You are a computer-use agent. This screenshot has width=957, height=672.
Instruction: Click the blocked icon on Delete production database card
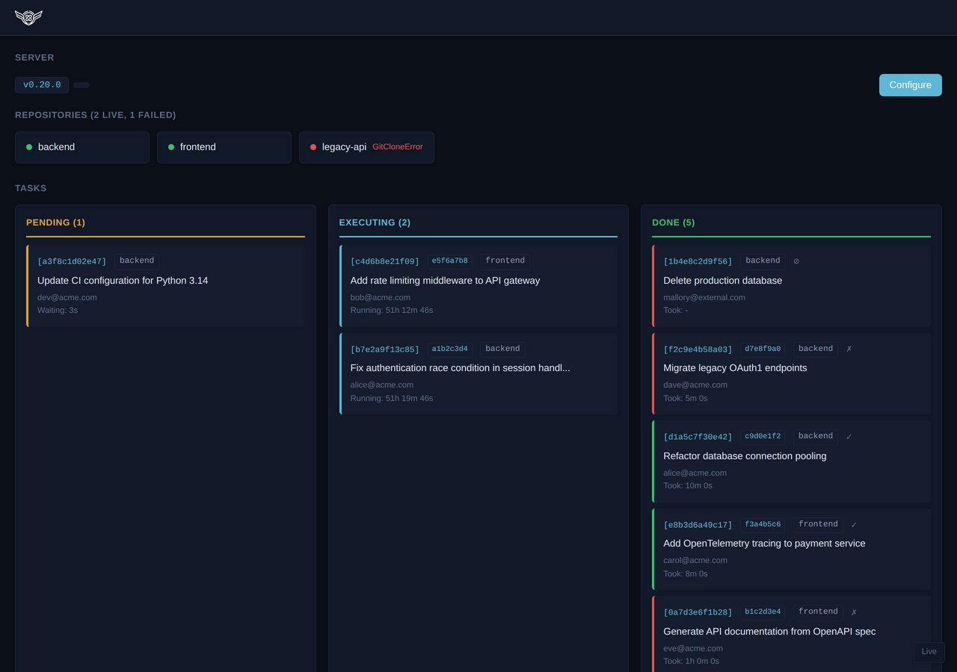coord(796,261)
